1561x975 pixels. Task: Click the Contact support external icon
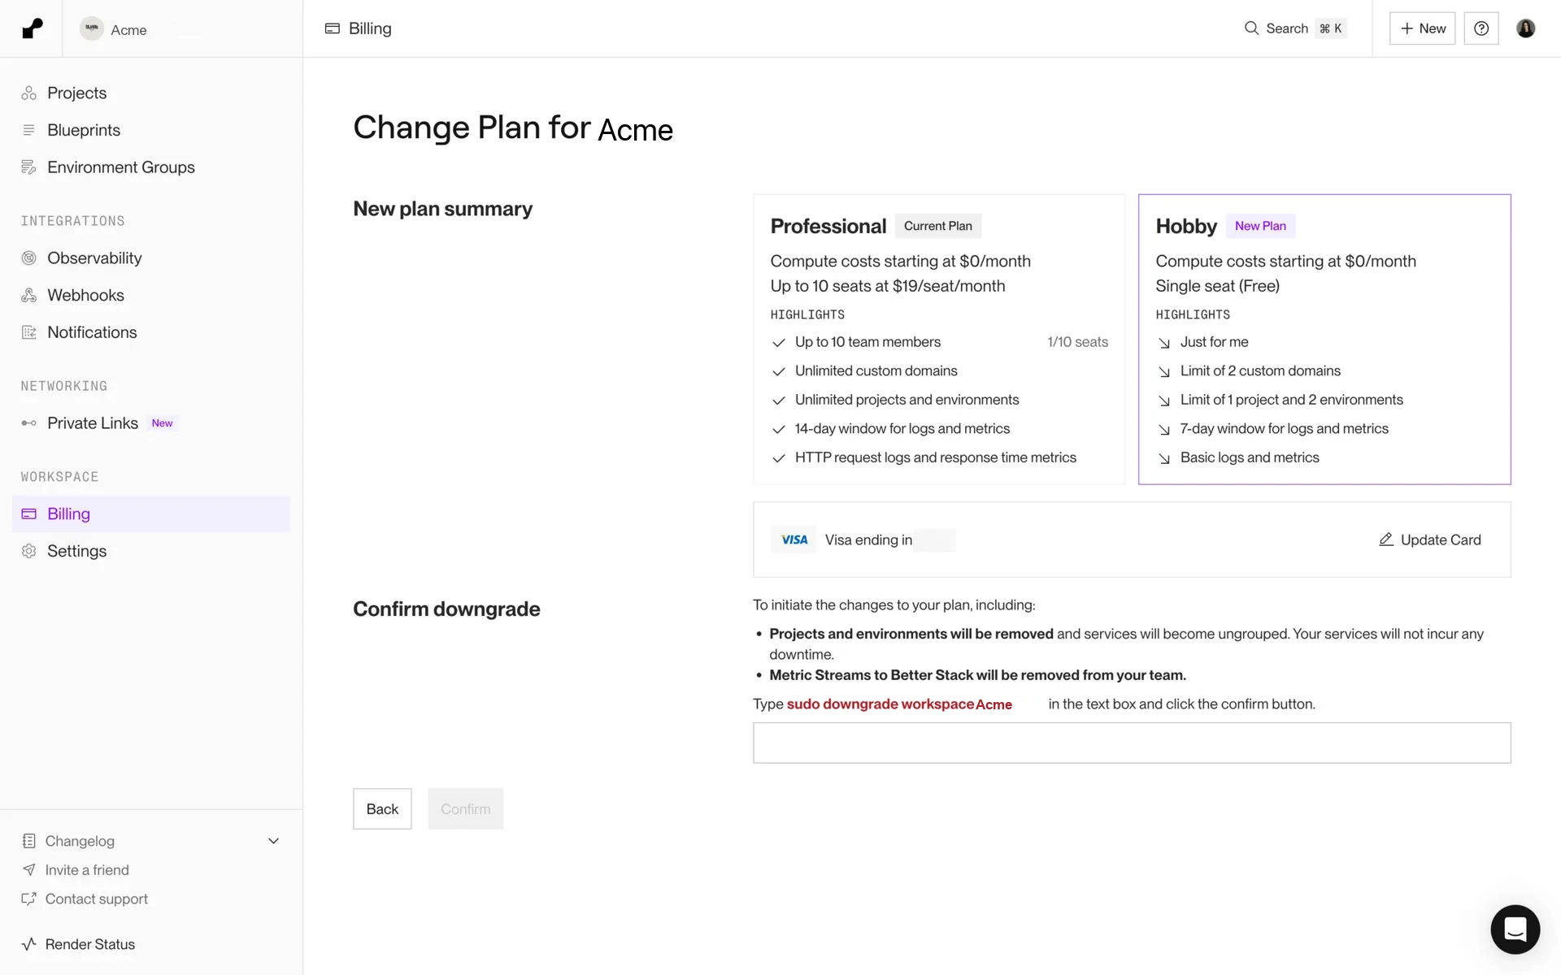click(x=28, y=899)
